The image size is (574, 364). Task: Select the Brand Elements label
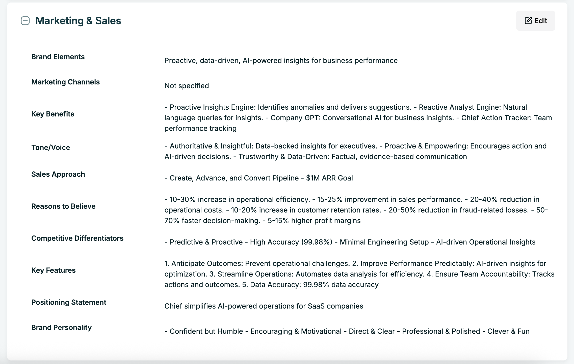click(x=58, y=56)
